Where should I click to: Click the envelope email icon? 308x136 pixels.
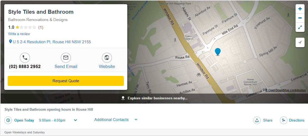click(66, 57)
